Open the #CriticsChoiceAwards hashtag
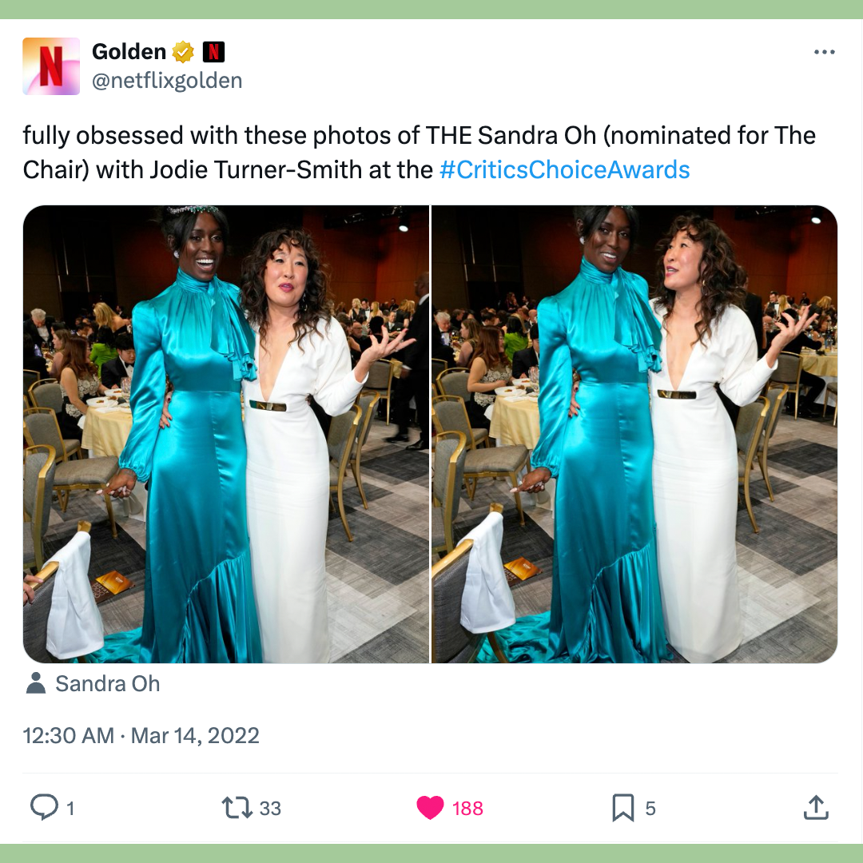 click(565, 169)
